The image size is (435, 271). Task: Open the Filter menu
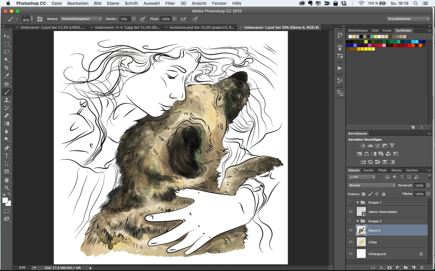170,3
